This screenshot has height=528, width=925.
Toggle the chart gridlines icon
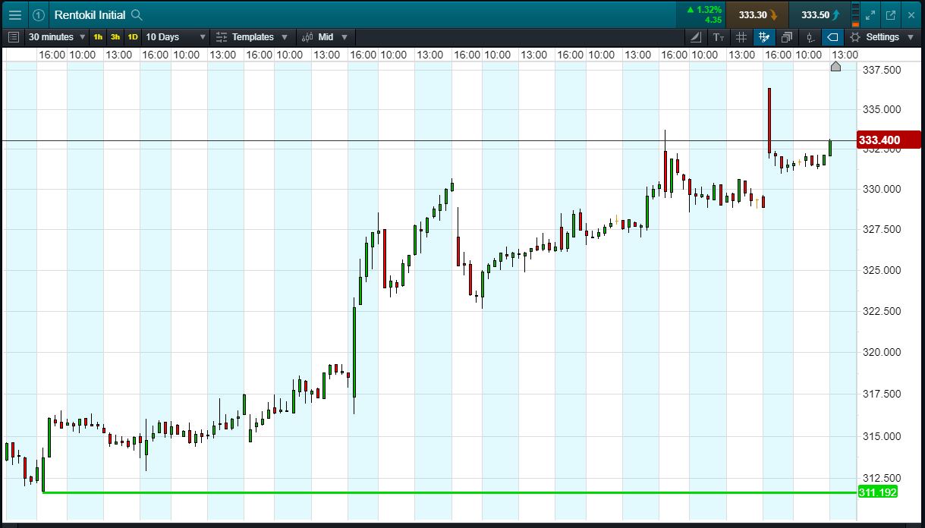[x=741, y=36]
